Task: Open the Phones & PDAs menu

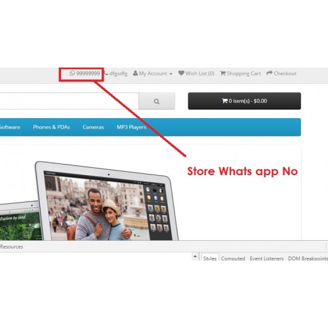Action: [51, 127]
